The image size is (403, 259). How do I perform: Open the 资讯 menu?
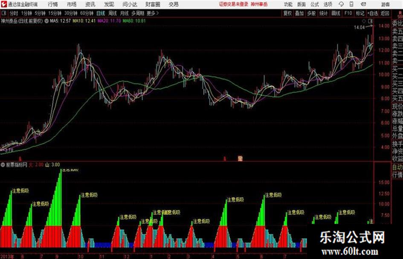coord(90,4)
